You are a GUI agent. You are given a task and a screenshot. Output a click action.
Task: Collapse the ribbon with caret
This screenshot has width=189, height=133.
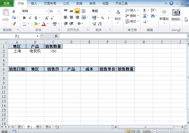(166, 4)
